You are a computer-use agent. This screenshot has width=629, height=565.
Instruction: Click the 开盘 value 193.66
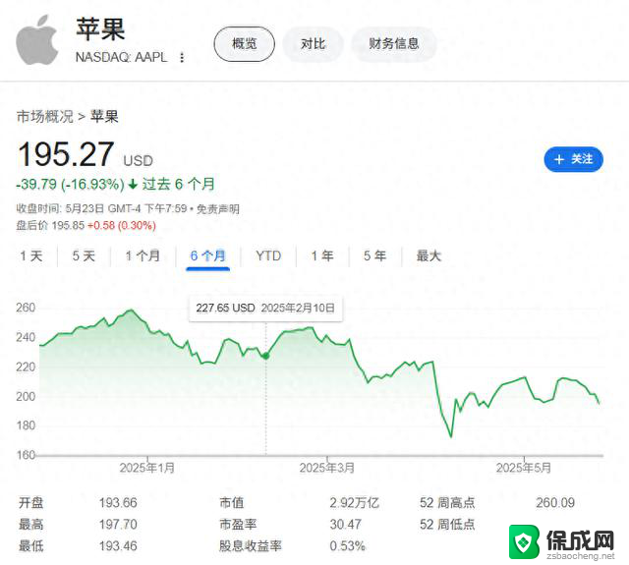pyautogui.click(x=118, y=503)
